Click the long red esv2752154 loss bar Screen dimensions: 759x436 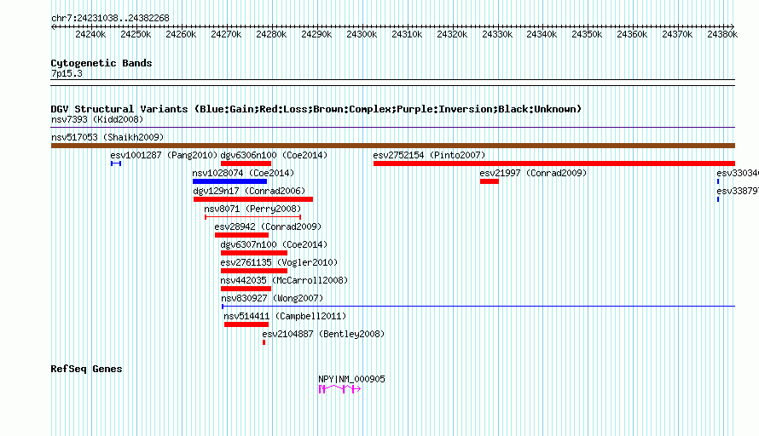click(x=554, y=163)
